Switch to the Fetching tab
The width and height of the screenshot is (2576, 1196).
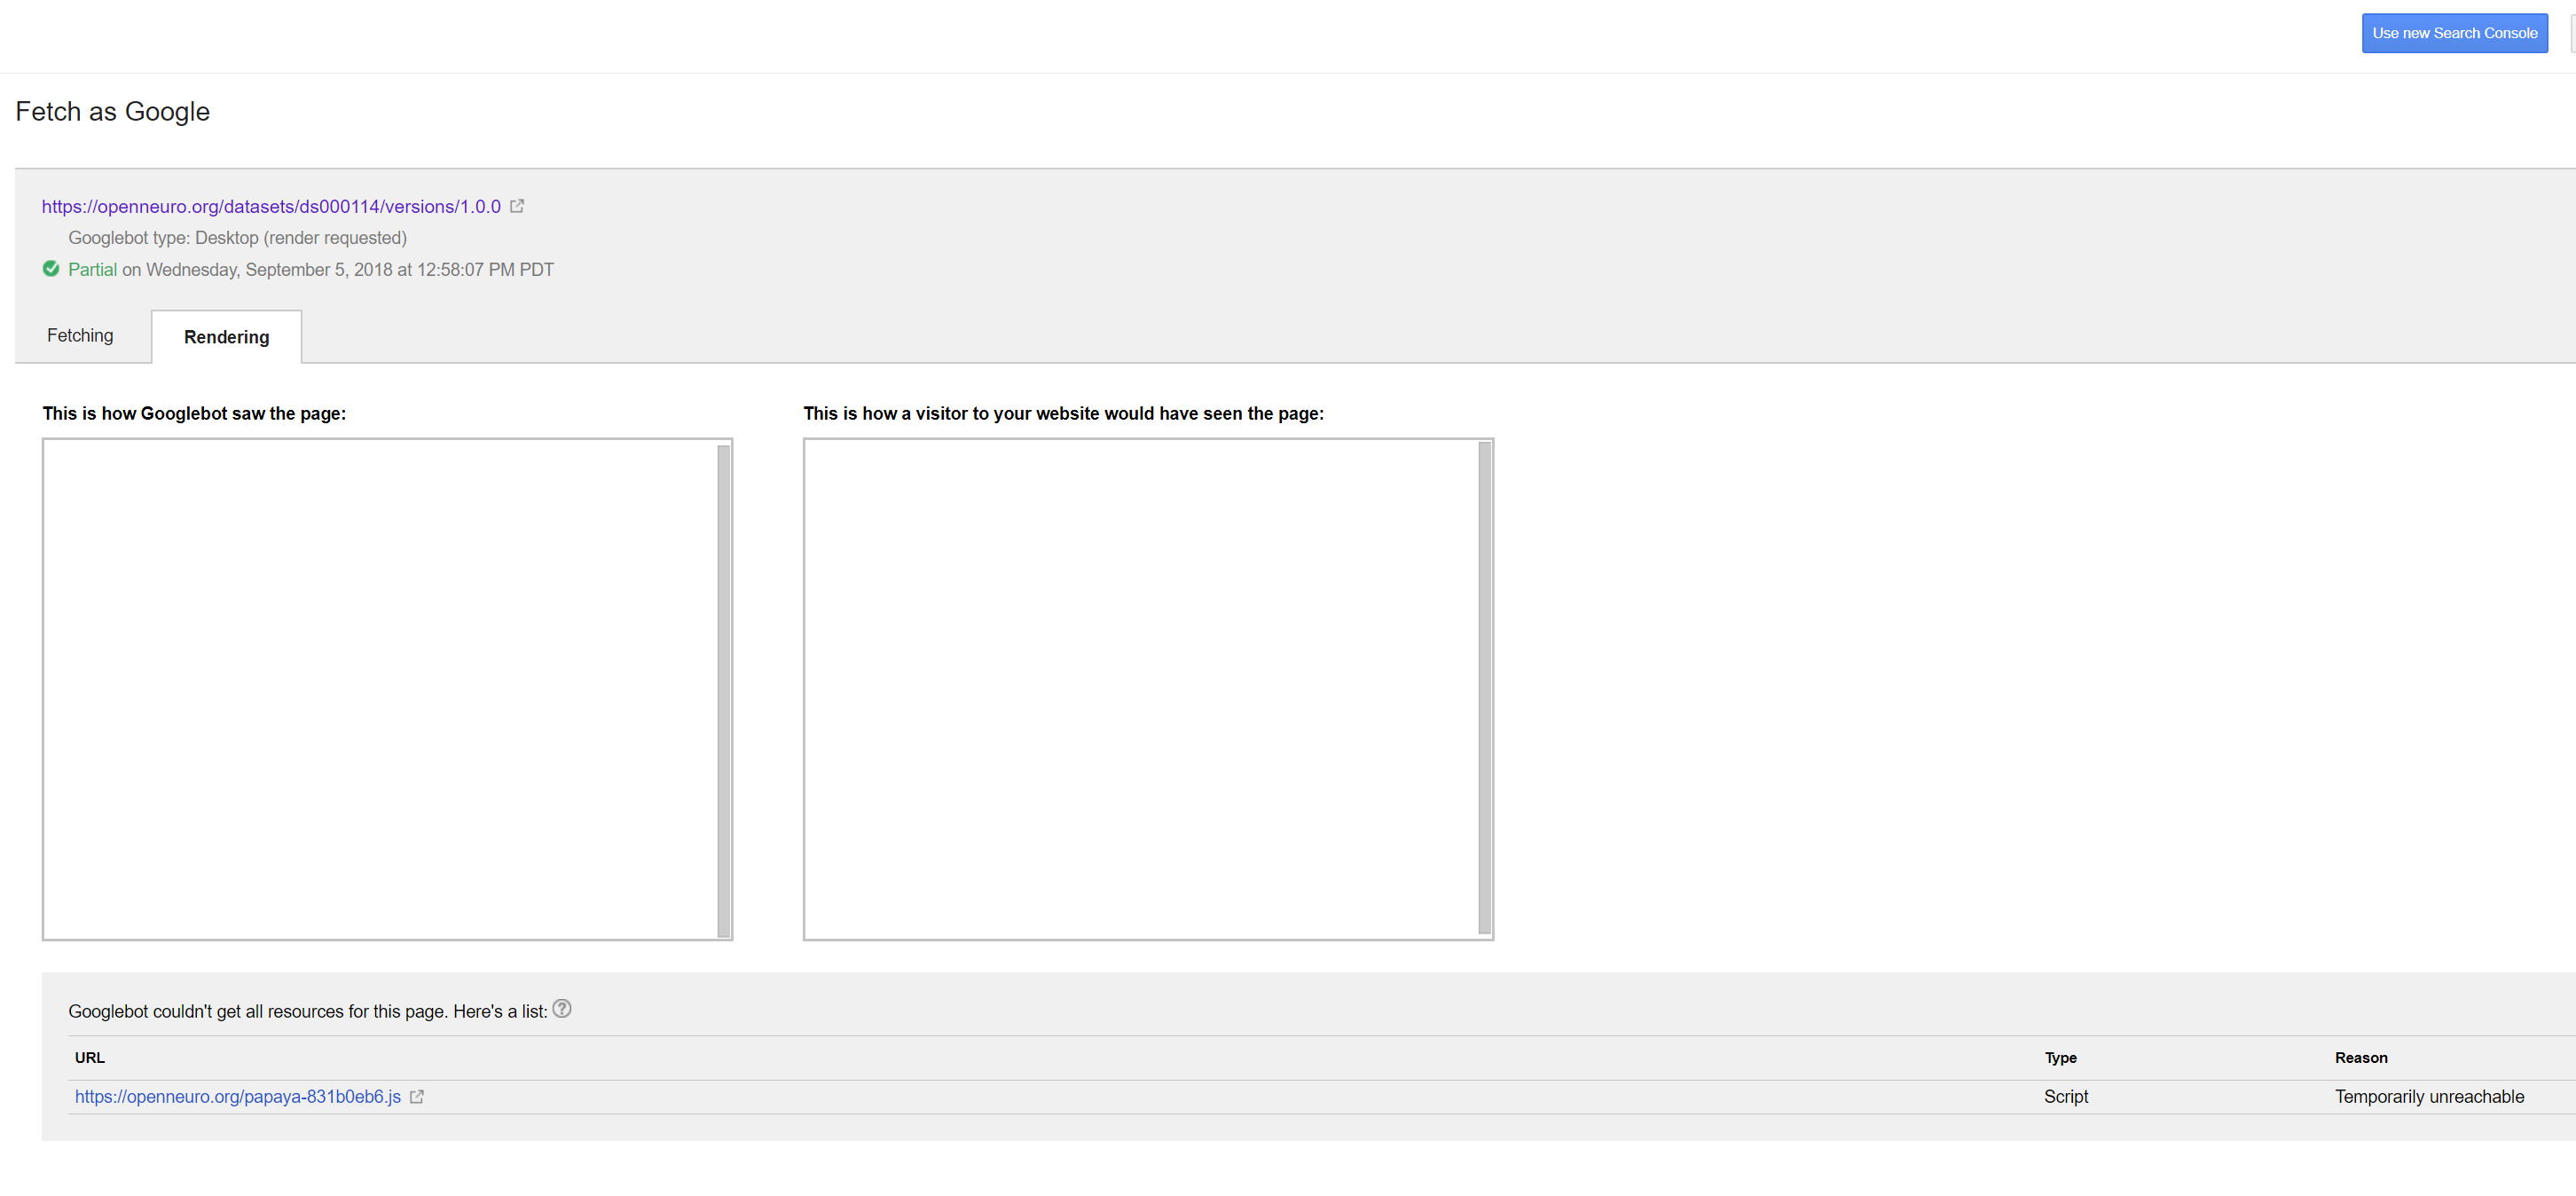80,335
